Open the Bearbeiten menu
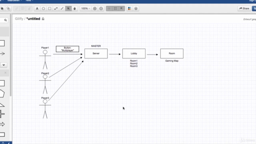The image size is (256, 144). point(14,1)
